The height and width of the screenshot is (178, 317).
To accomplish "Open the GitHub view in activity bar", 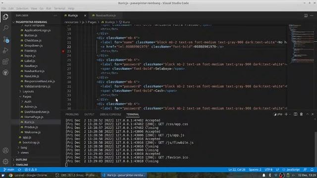I will click(x=5, y=73).
